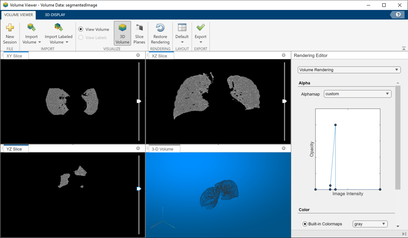Select the Built-in Colormaps radio button
The width and height of the screenshot is (408, 238).
click(305, 224)
